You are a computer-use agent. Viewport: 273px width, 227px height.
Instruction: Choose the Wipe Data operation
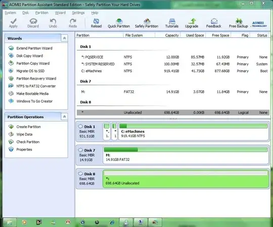pyautogui.click(x=20, y=134)
